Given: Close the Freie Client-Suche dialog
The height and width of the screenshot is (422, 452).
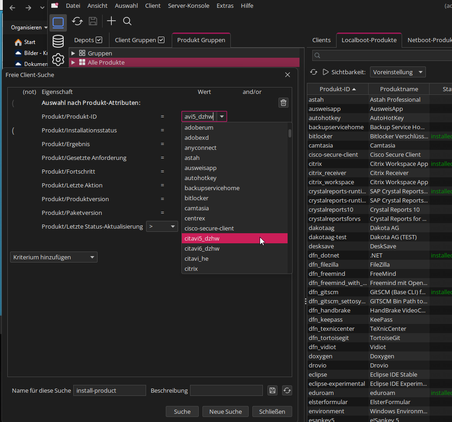Looking at the screenshot, I should (288, 75).
